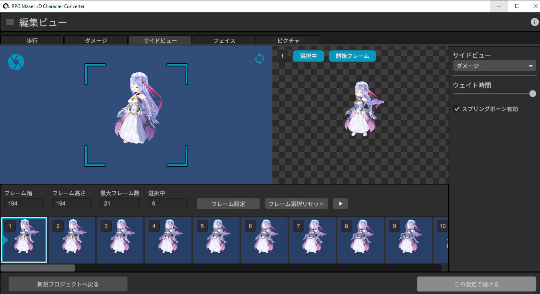Click the フレーム幅 input field
Image resolution: width=540 pixels, height=294 pixels.
[24, 204]
